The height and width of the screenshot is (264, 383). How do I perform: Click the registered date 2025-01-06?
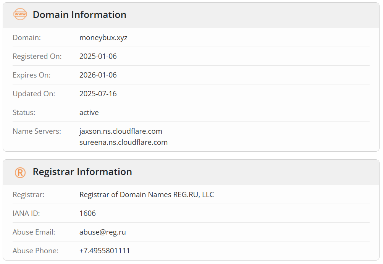click(98, 56)
